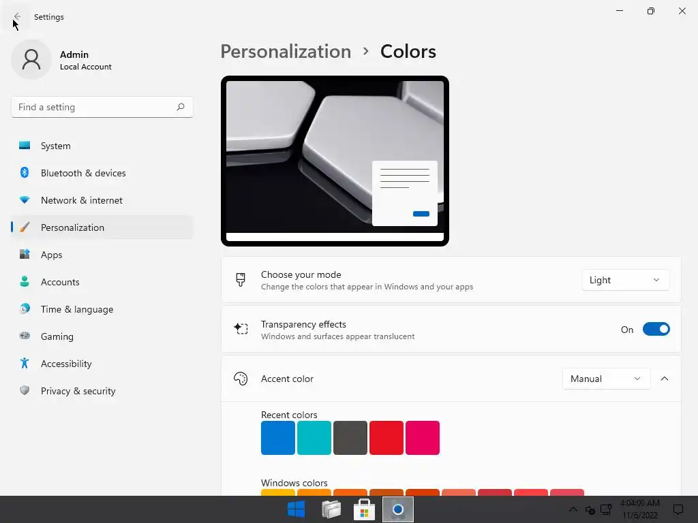The width and height of the screenshot is (698, 523).
Task: Open the Light mode dropdown
Action: (626, 280)
